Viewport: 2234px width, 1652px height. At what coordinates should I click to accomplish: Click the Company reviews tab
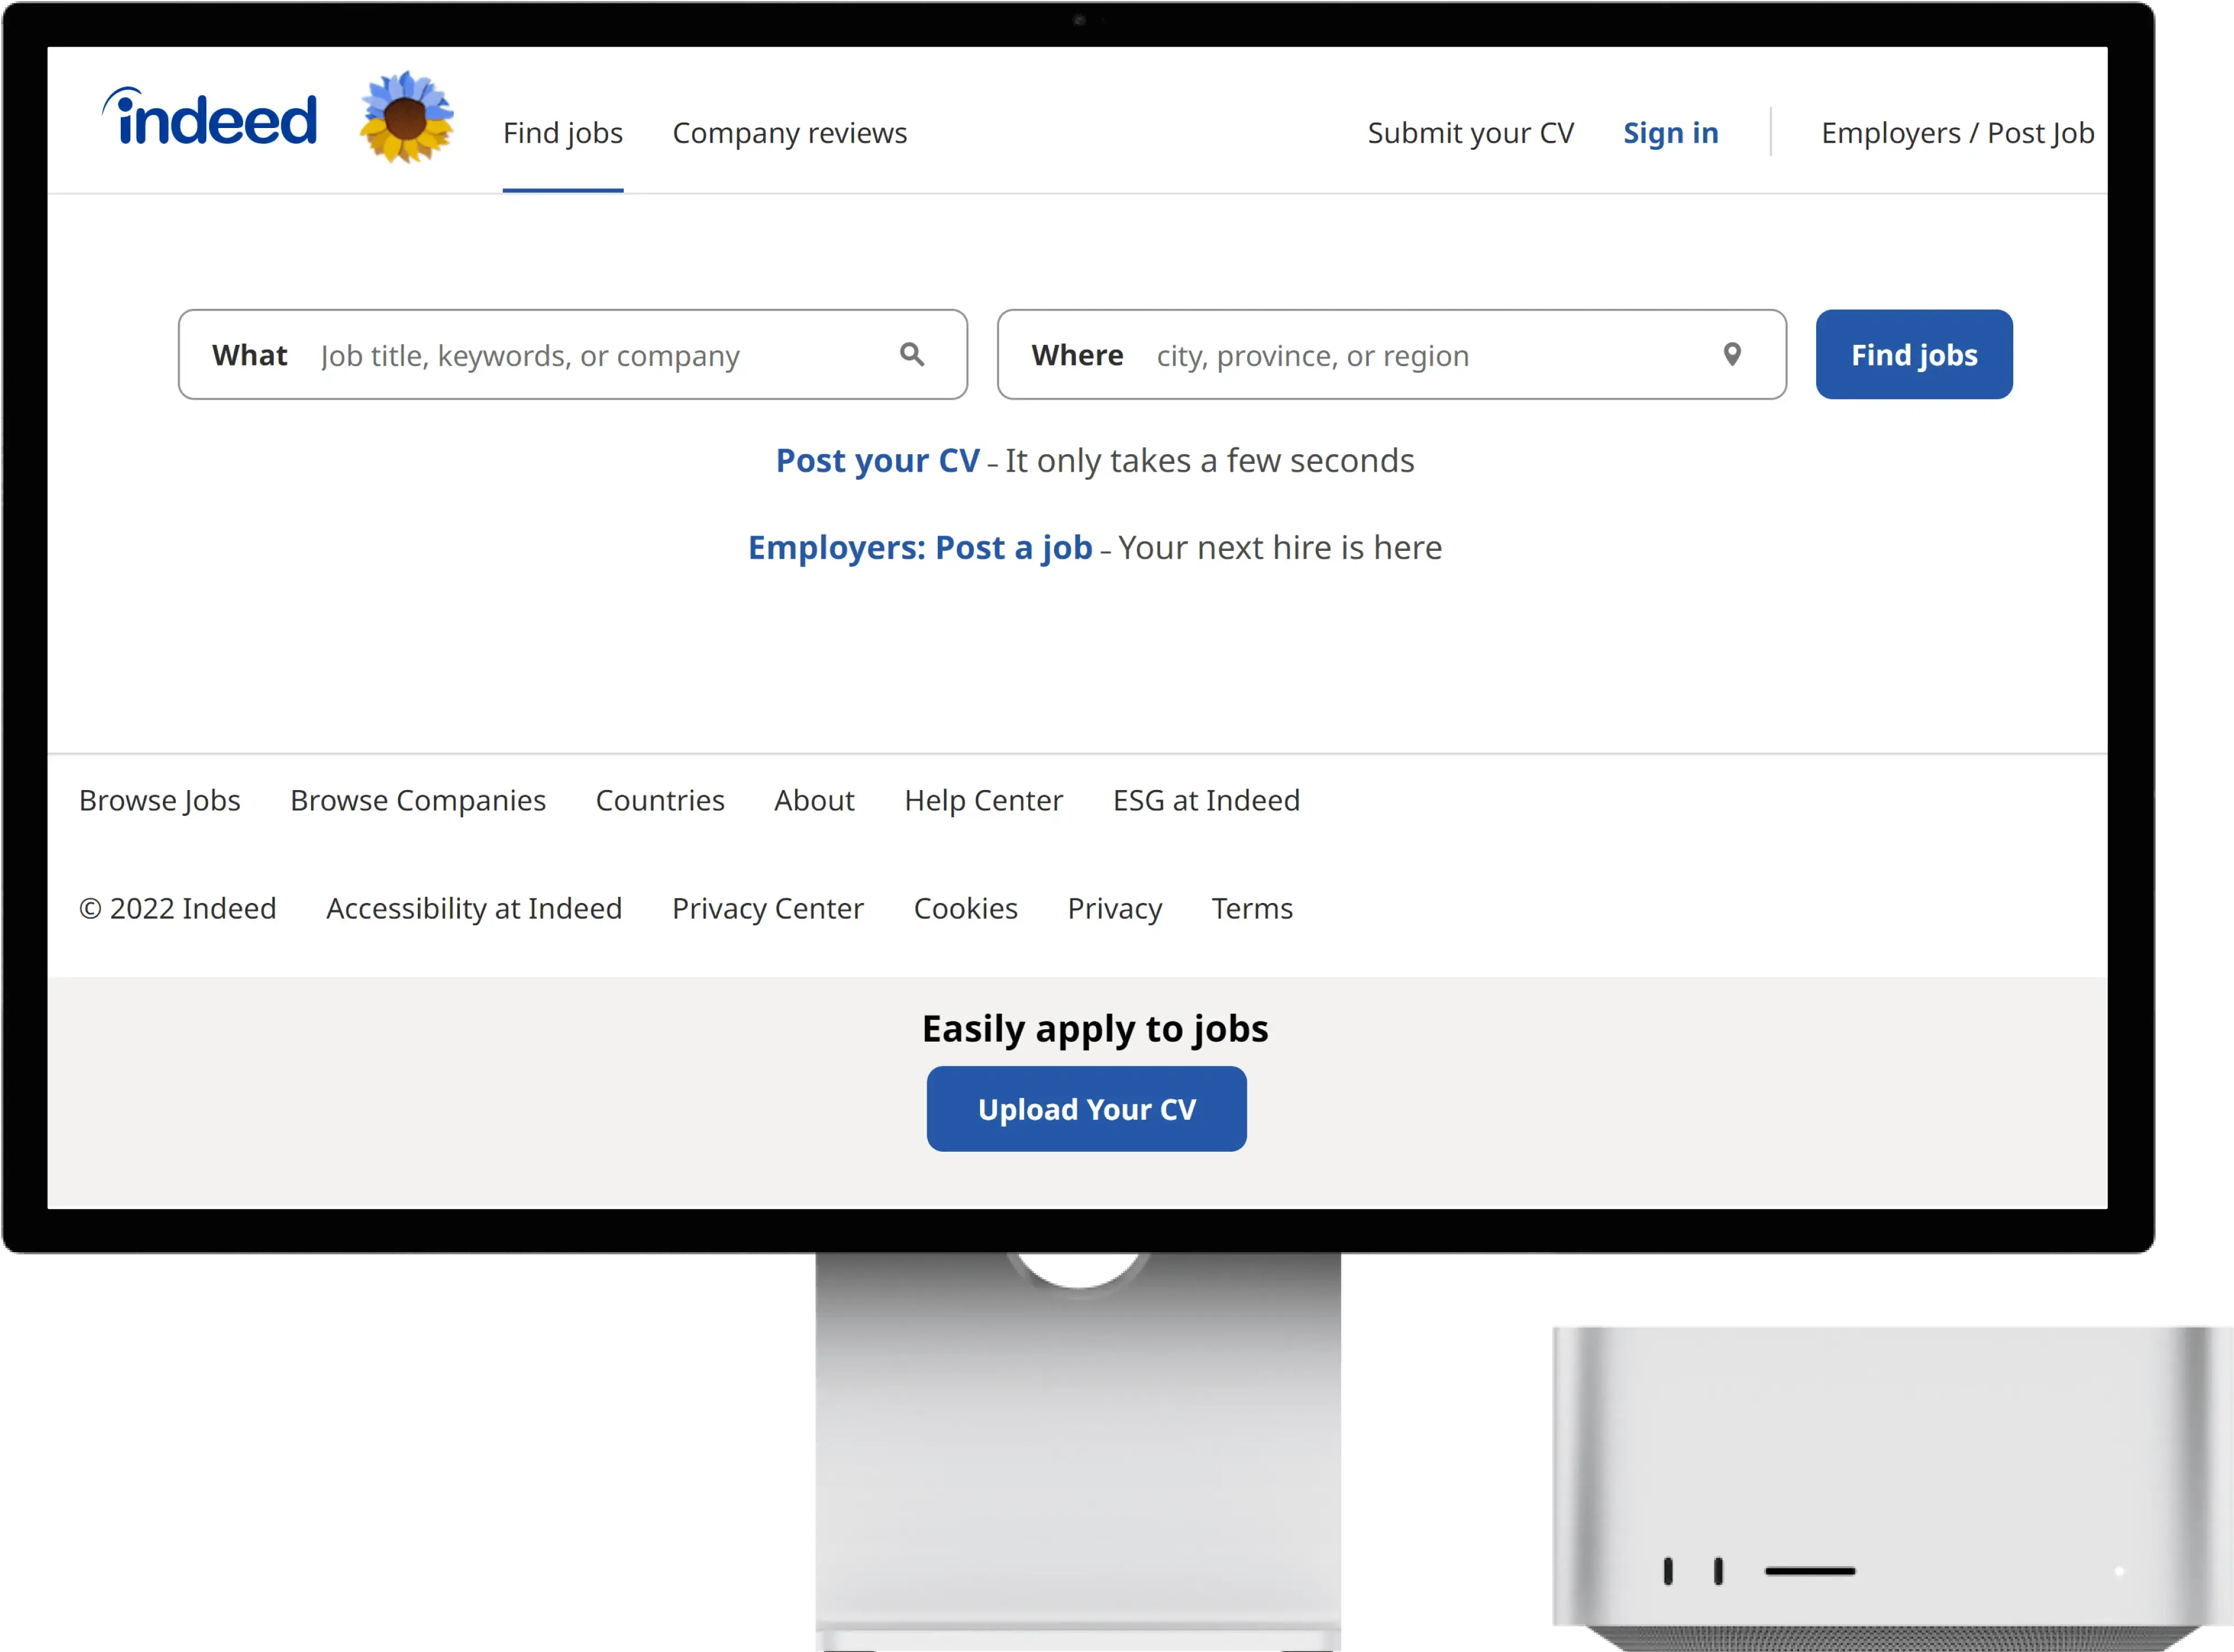coord(790,130)
